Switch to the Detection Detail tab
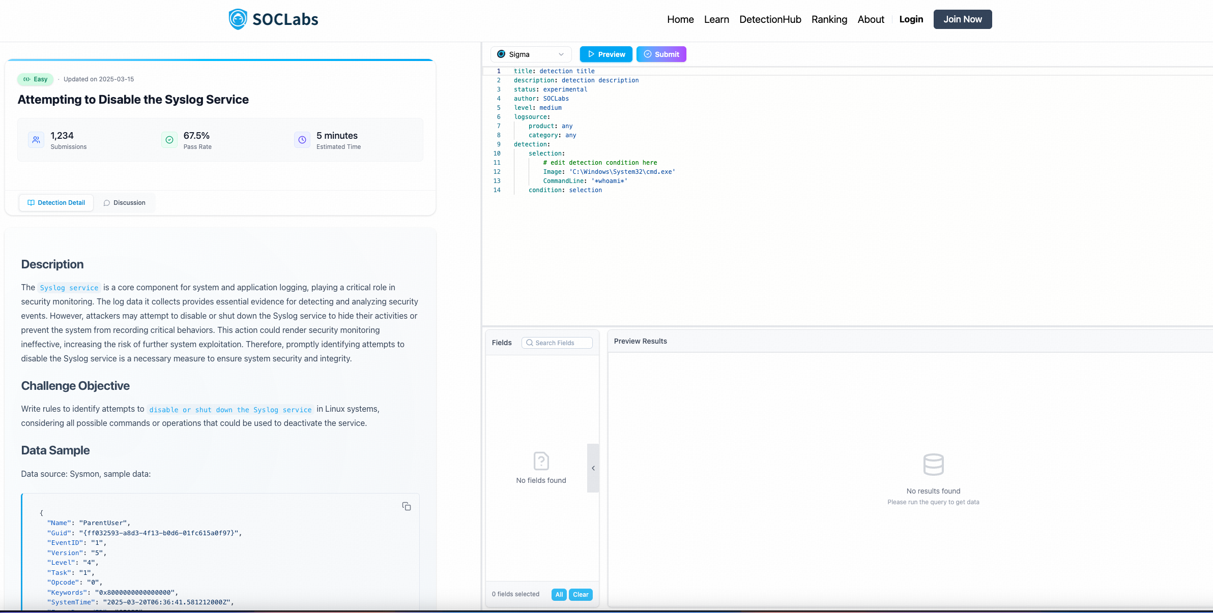The width and height of the screenshot is (1213, 613). click(56, 203)
